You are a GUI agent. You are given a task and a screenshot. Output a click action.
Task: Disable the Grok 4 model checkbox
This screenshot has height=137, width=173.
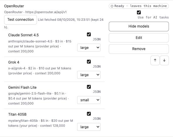coord(89,62)
